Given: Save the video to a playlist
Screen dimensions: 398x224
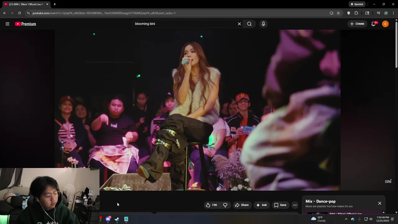Looking at the screenshot, I should [280, 205].
